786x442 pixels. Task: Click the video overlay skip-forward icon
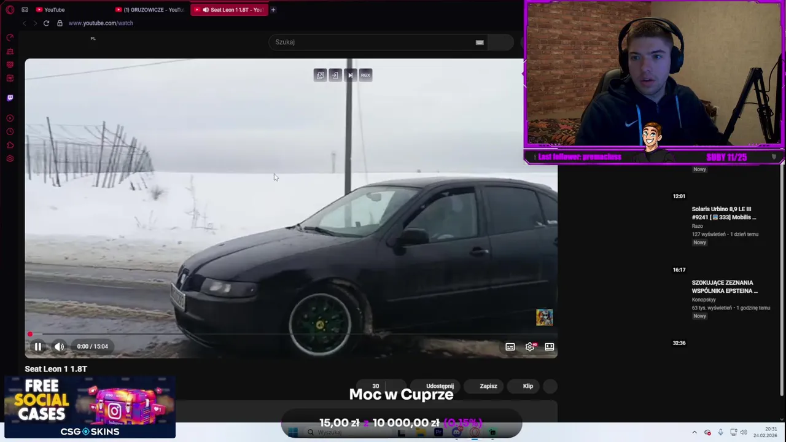click(x=350, y=75)
